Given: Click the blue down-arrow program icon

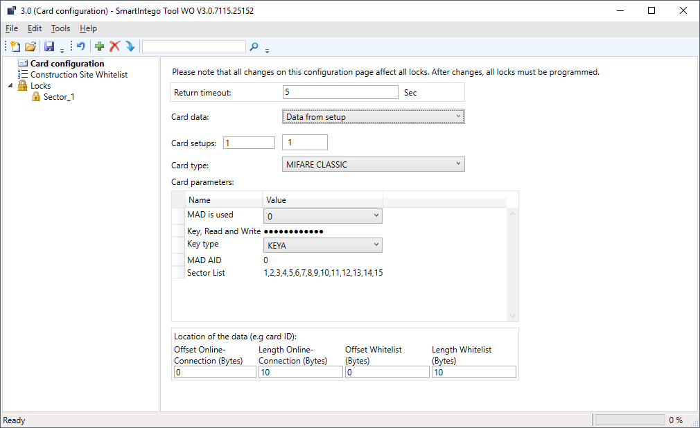Looking at the screenshot, I should point(130,46).
